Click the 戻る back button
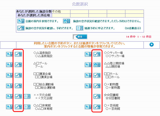160x116 pixels. (80, 37)
